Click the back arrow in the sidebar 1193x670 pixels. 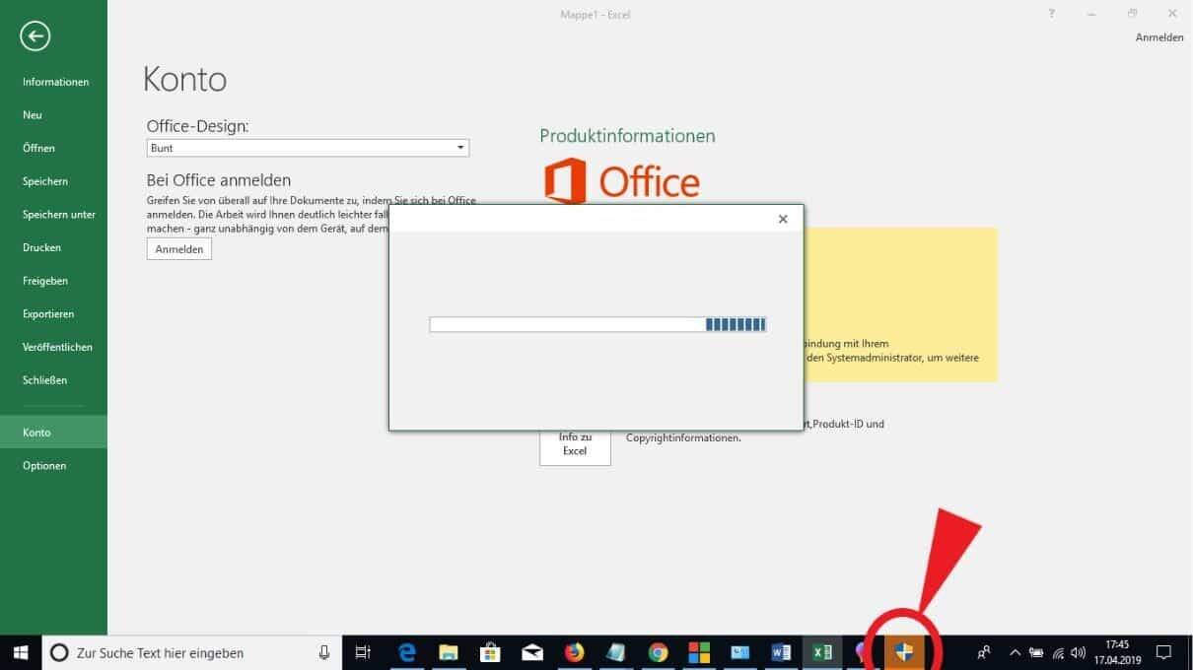35,36
